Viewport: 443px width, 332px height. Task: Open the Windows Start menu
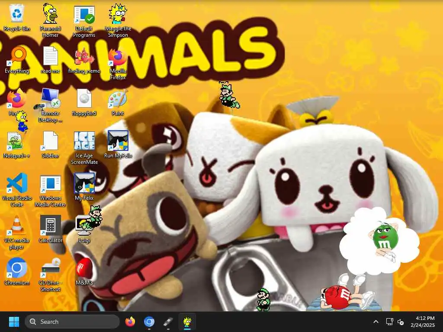pos(14,322)
